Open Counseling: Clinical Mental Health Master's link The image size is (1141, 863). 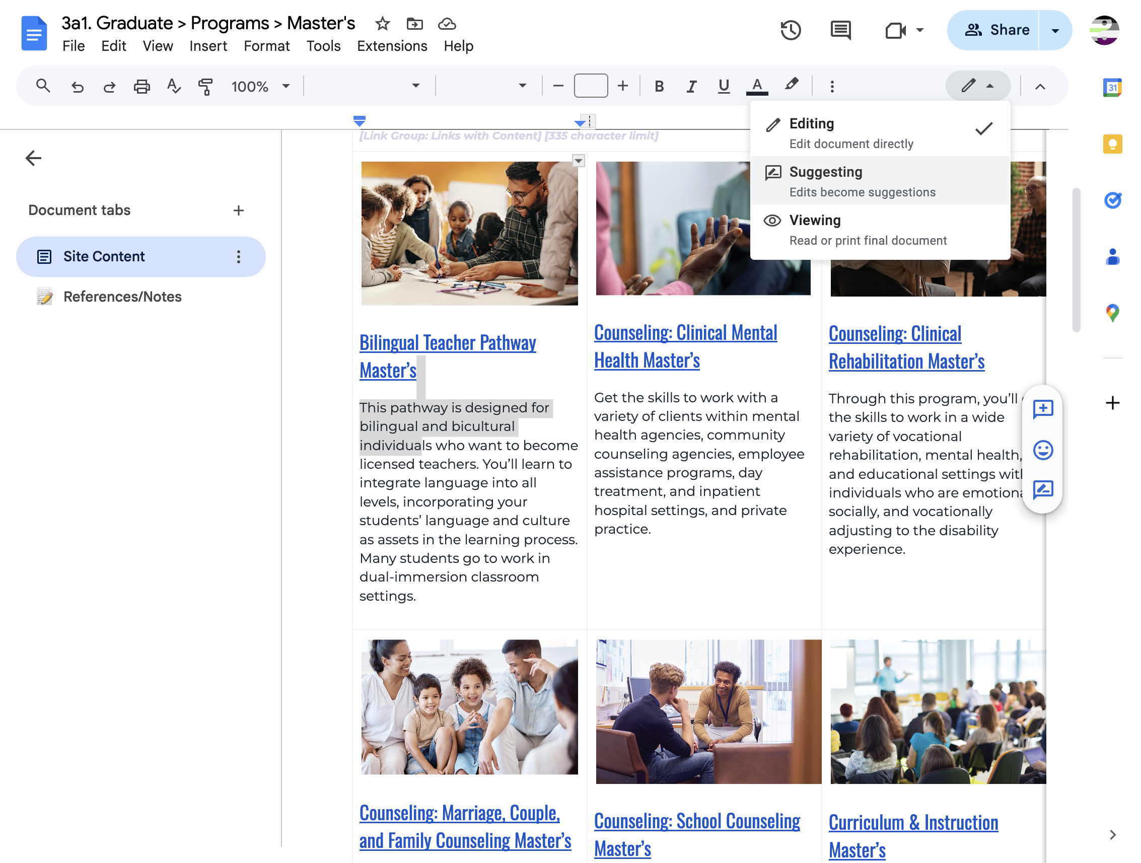tap(685, 346)
